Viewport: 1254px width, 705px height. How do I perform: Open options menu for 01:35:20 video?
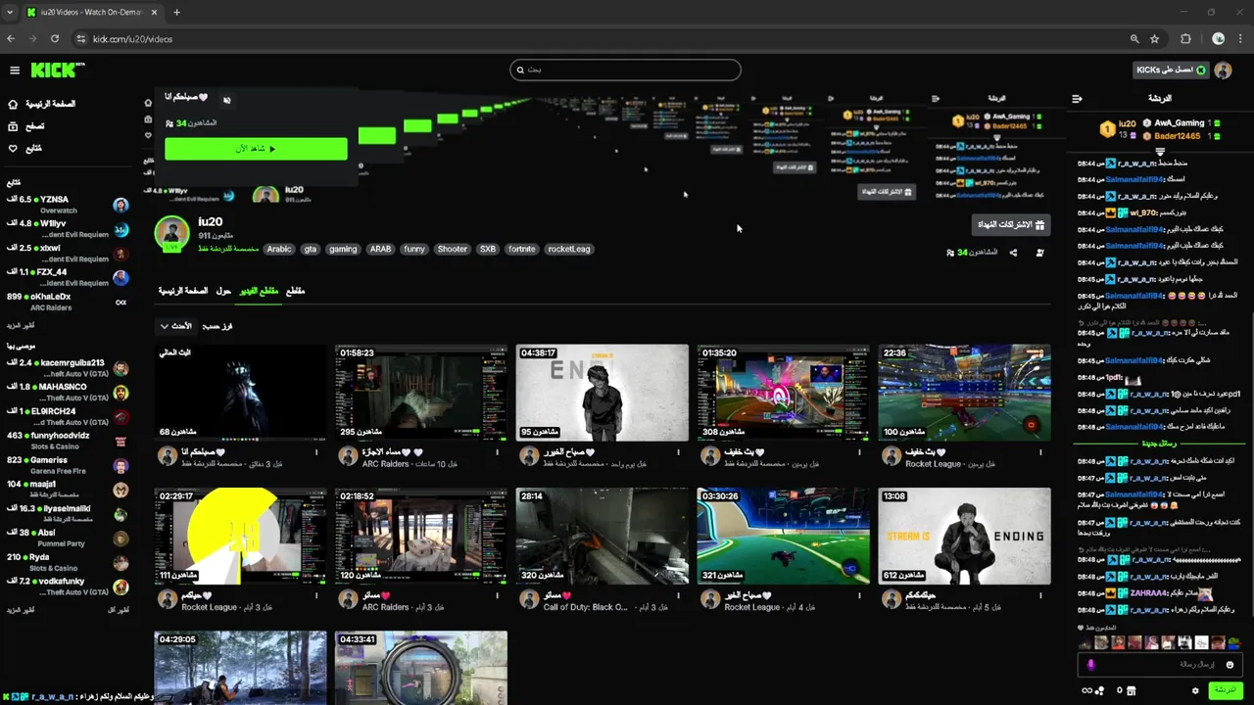(860, 452)
